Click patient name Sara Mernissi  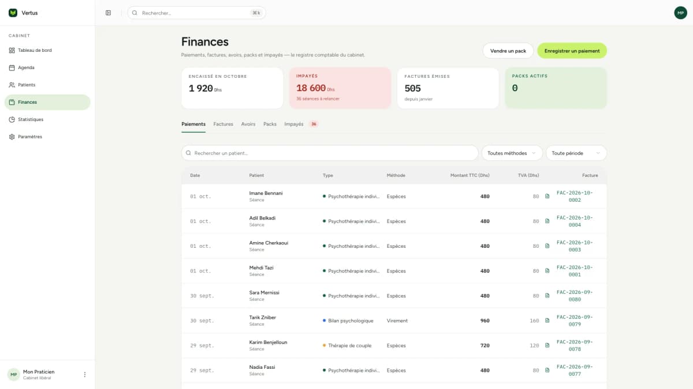tap(264, 292)
